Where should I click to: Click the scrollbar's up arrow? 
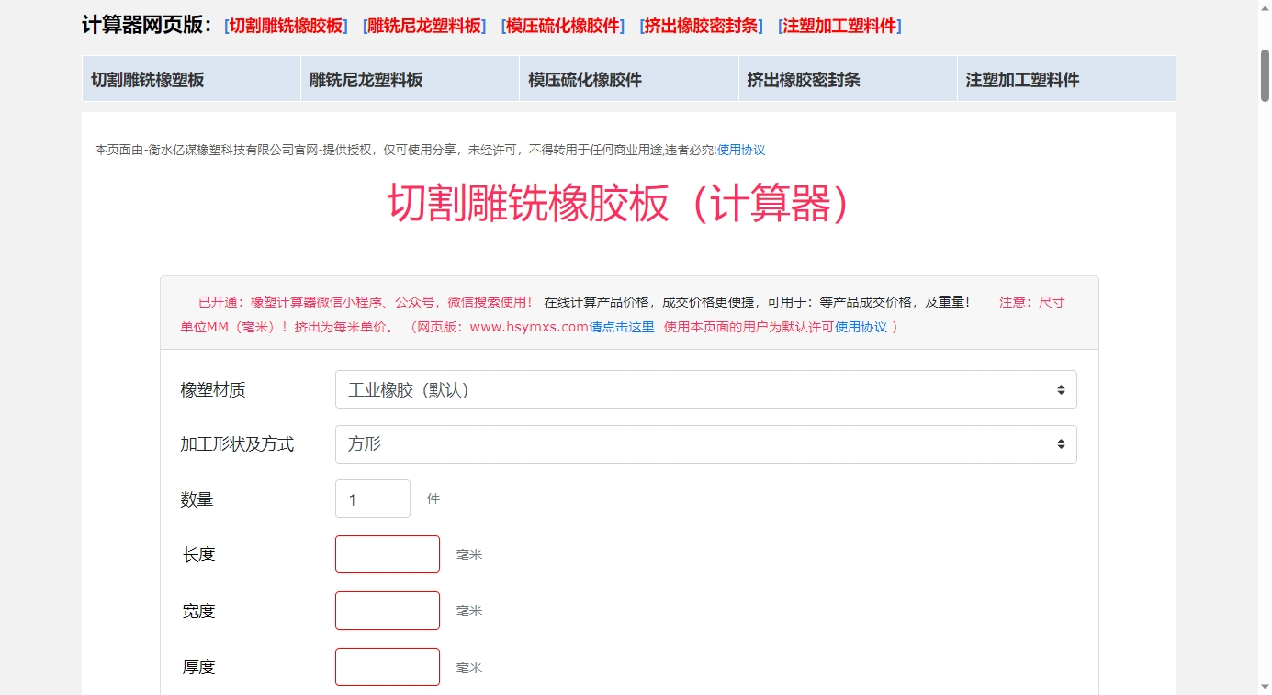(x=1265, y=7)
